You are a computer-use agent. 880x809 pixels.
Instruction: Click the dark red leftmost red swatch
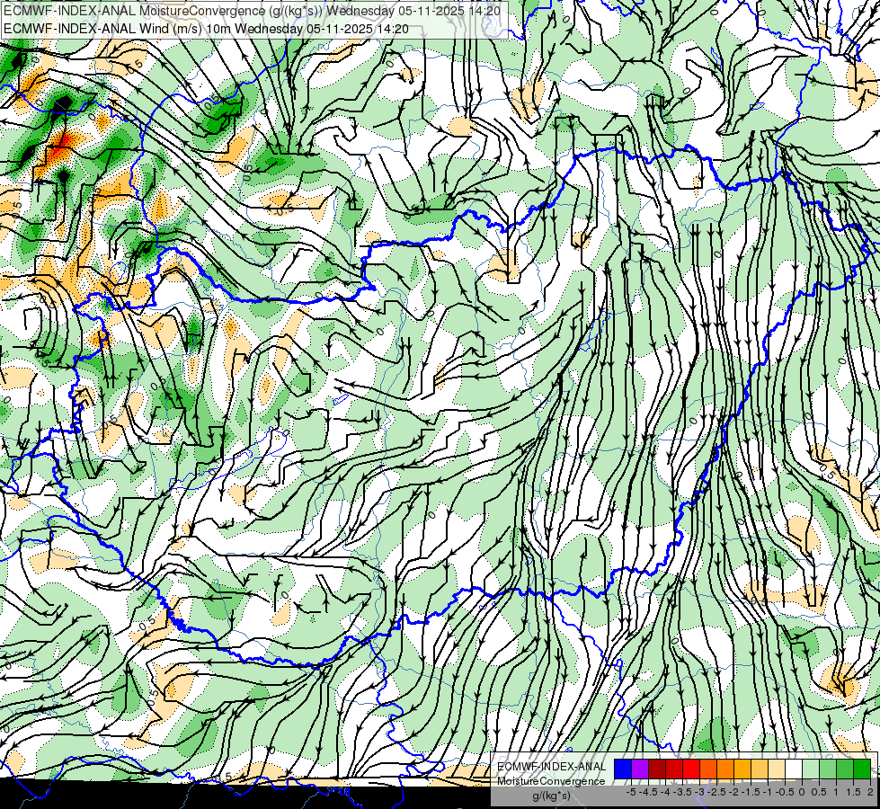[x=657, y=769]
